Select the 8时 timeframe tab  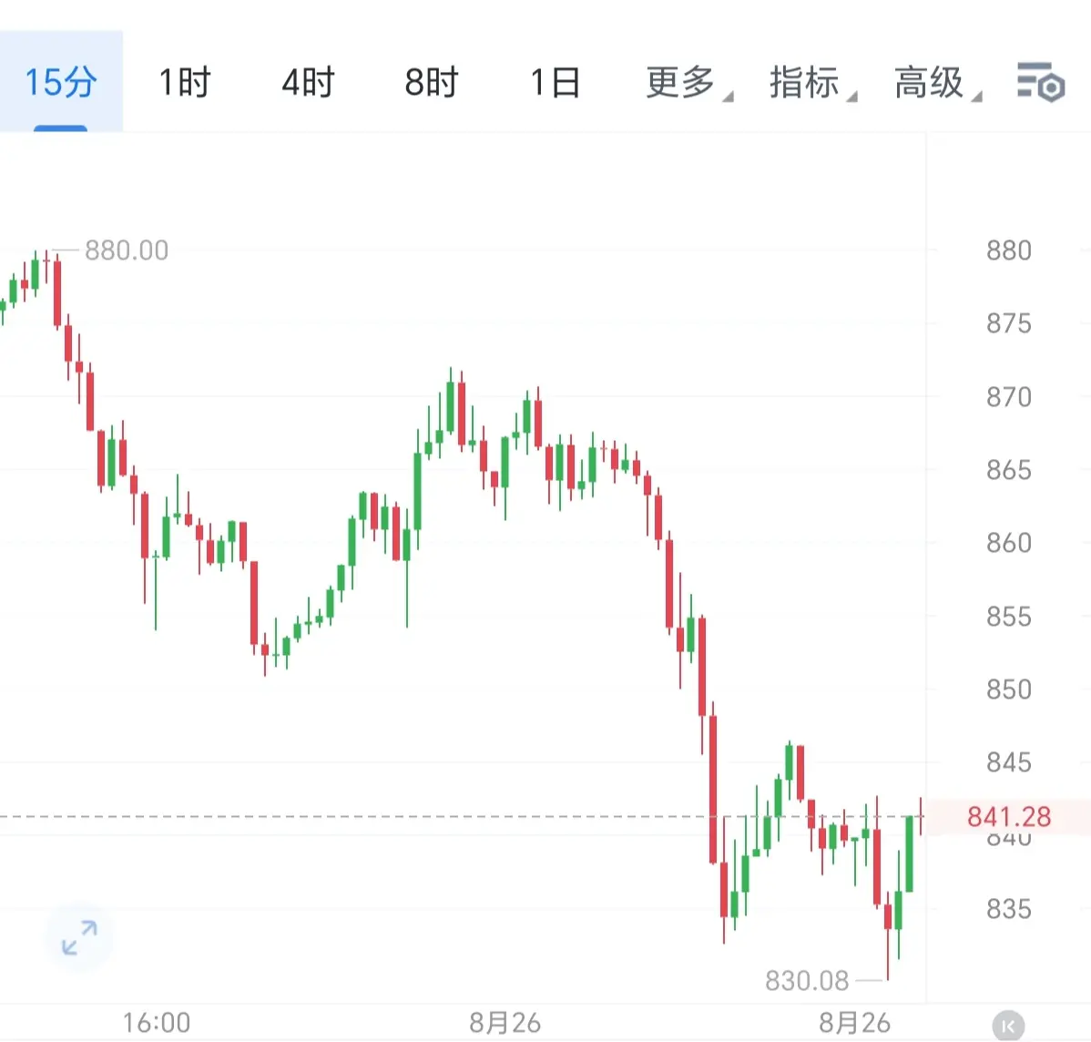tap(432, 82)
